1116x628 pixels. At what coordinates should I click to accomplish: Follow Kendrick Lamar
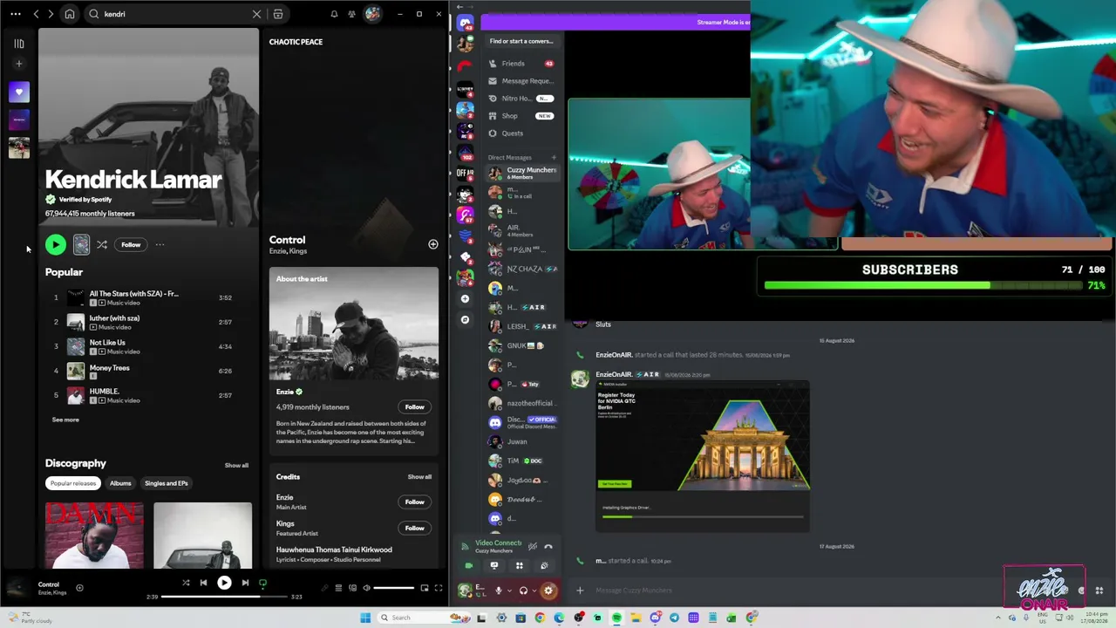(x=131, y=245)
